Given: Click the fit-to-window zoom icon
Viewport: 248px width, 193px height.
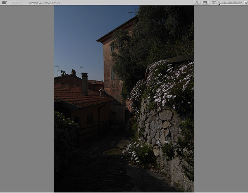Looking at the screenshot, I should pos(219,2).
